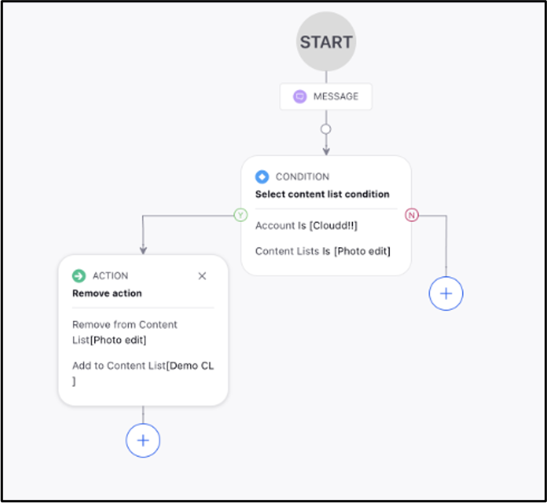
Task: Click the Add to Content List[Demo CL] entry
Action: 143,373
